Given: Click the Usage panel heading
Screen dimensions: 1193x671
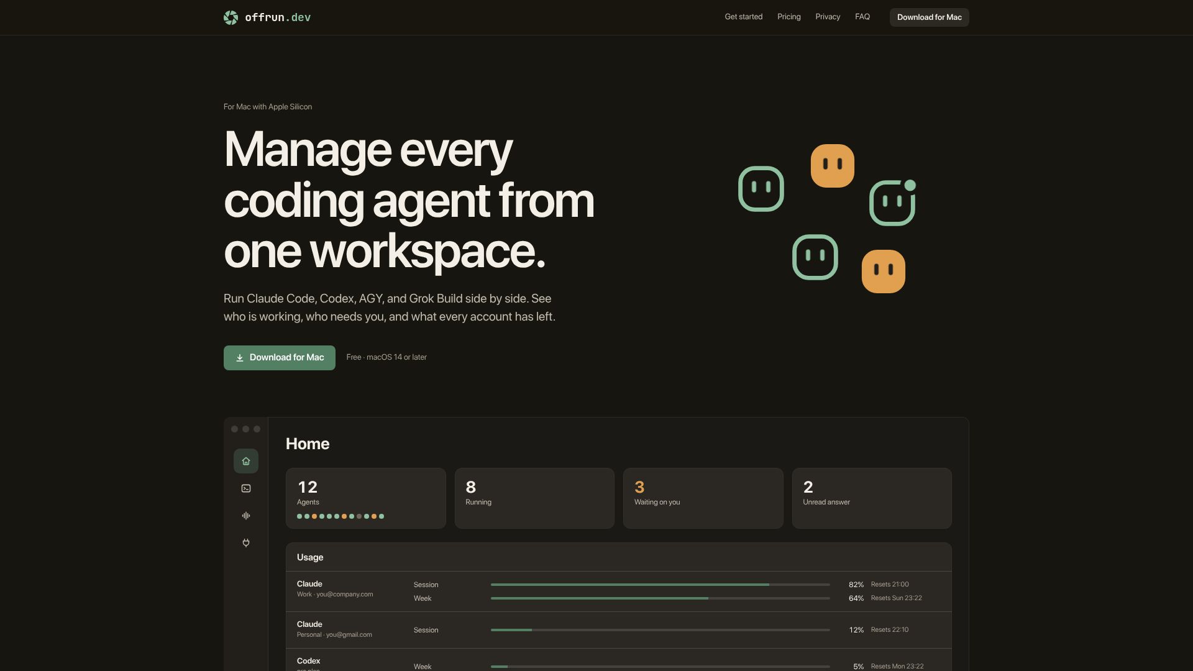Looking at the screenshot, I should (310, 557).
